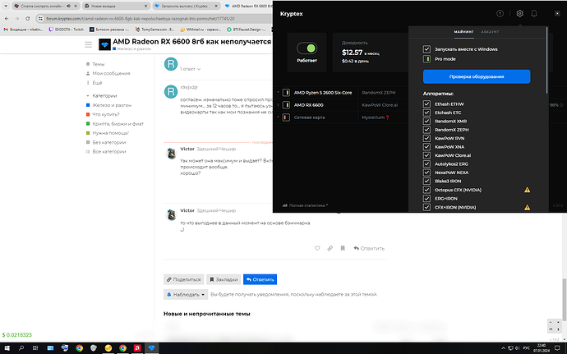Open Windows Start menu

click(7, 348)
